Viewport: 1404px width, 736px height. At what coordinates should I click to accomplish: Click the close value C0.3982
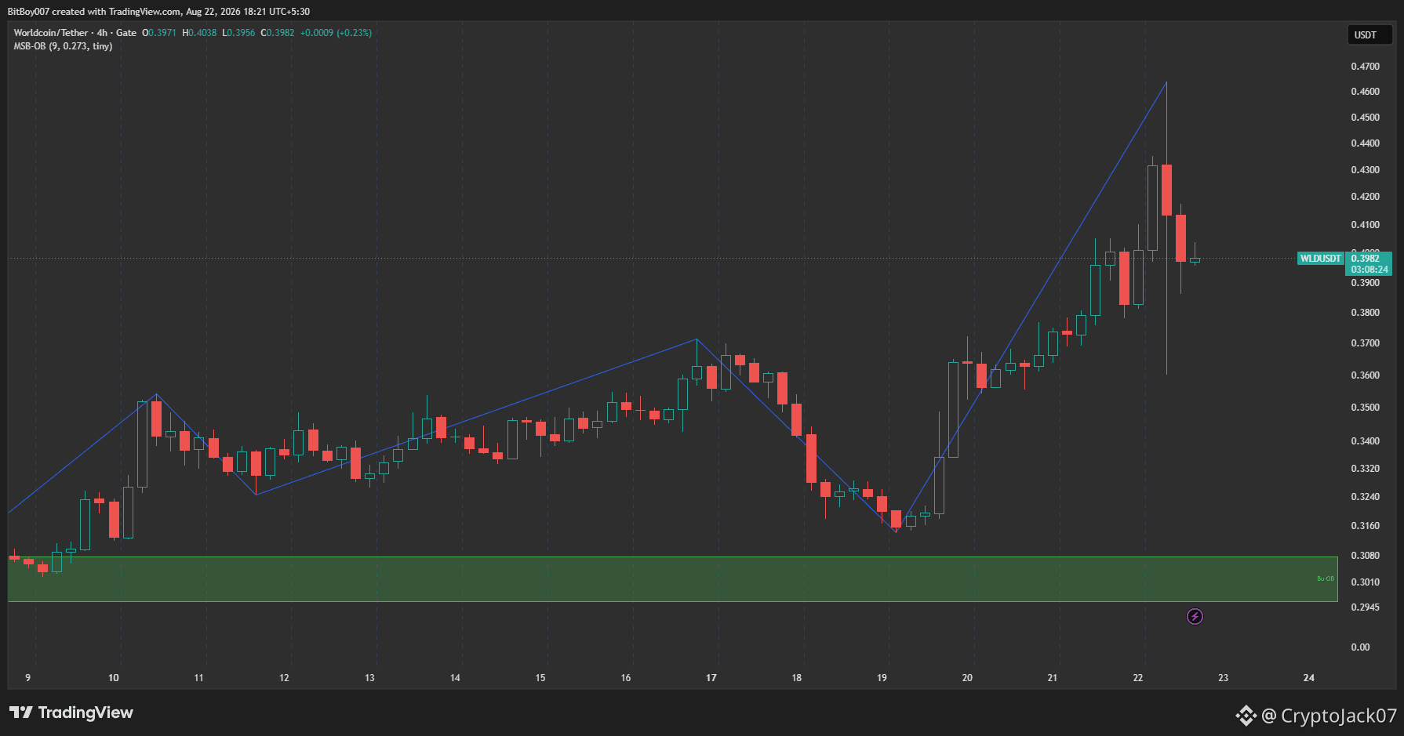click(278, 33)
